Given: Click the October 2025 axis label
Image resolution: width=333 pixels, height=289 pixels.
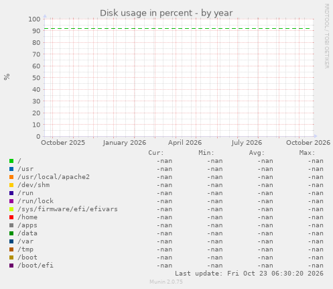Looking at the screenshot, I should tap(63, 143).
